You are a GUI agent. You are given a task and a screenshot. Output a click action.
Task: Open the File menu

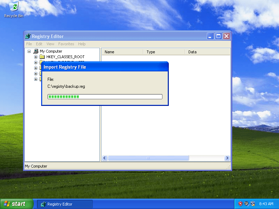pyautogui.click(x=29, y=44)
